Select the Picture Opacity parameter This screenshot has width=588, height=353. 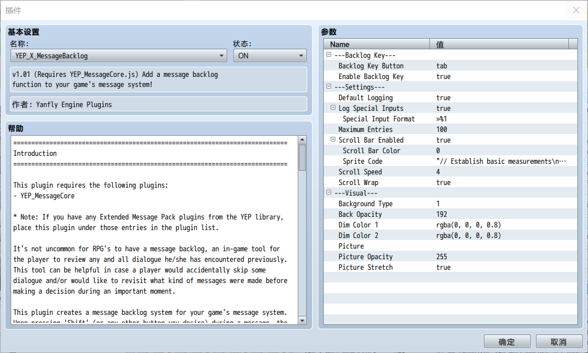point(451,257)
